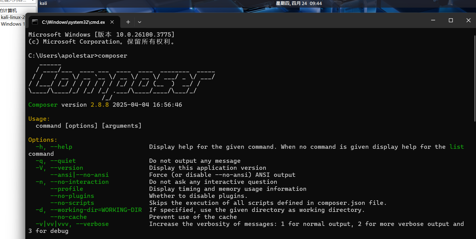Viewport: 476px width, 239px height.
Task: Click the green 'list' word
Action: pos(457,147)
